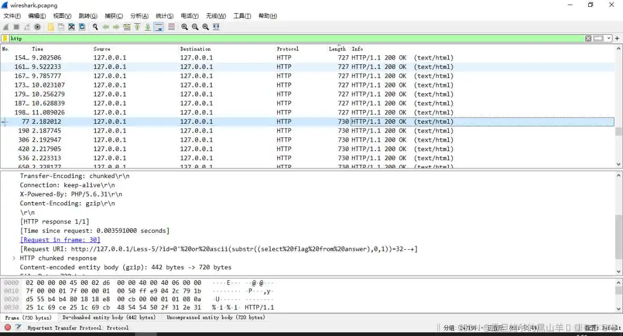This screenshot has width=623, height=336.
Task: Open the 统计 menu
Action: pyautogui.click(x=164, y=16)
